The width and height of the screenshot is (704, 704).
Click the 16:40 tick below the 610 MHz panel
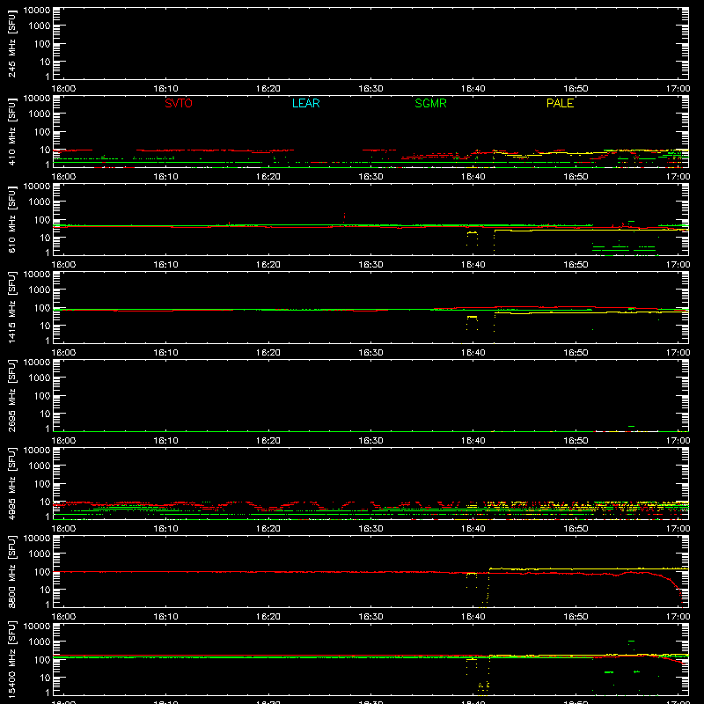473,265
